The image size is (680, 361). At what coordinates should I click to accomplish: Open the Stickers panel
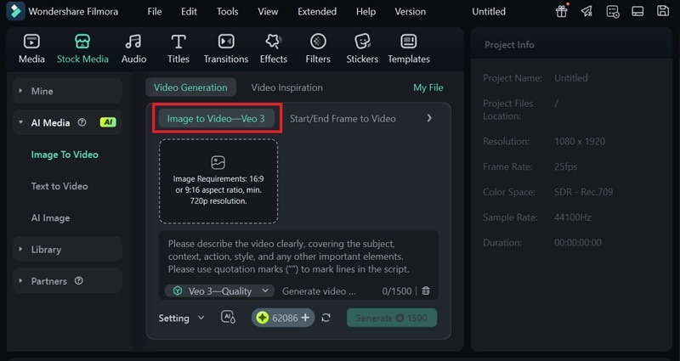tap(362, 48)
